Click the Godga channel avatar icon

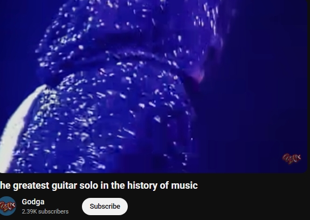[8, 206]
